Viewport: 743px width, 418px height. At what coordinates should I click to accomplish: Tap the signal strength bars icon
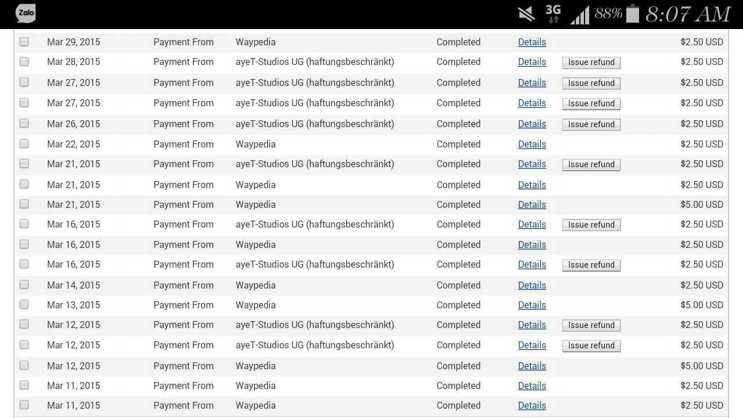pos(579,15)
